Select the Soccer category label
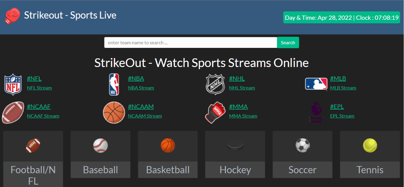 pyautogui.click(x=303, y=170)
